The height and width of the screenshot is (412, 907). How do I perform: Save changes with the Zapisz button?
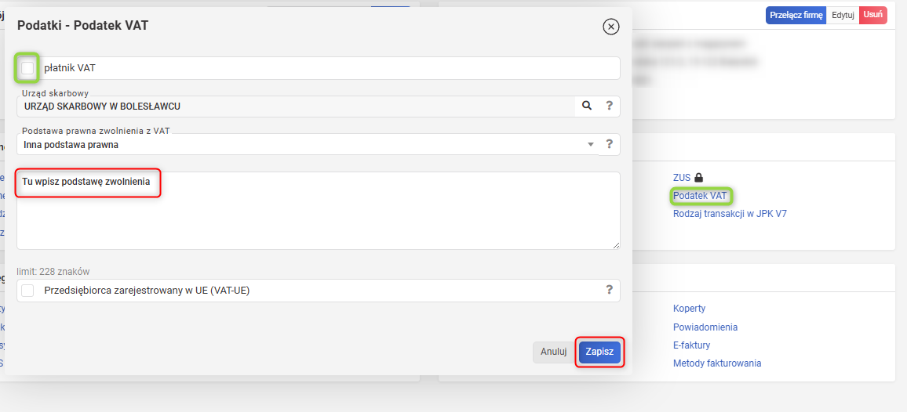coord(599,352)
